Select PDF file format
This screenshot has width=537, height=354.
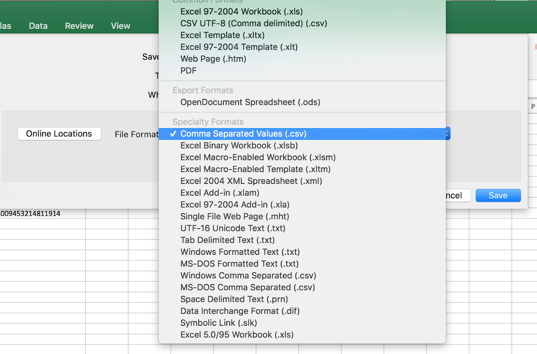coord(302,71)
